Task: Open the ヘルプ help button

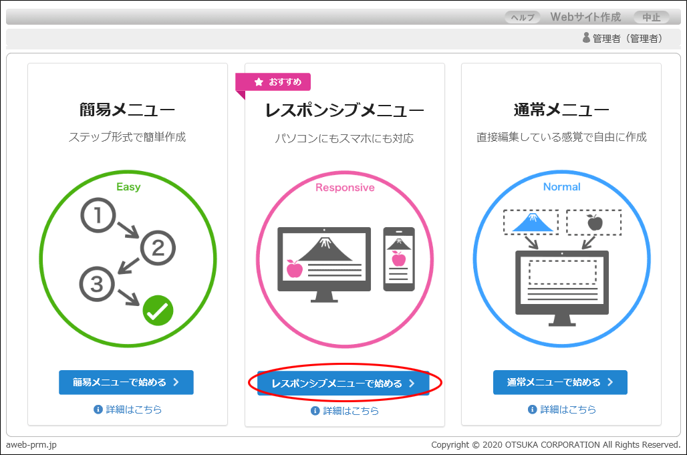Action: (x=523, y=17)
